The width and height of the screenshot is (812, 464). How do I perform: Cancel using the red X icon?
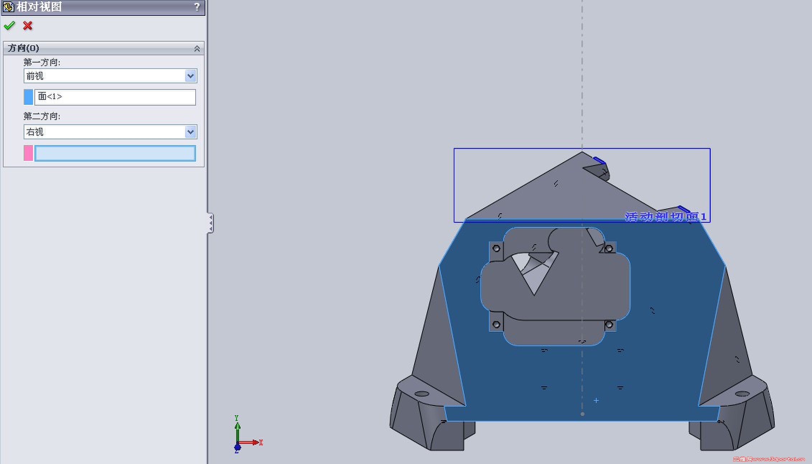coord(28,26)
